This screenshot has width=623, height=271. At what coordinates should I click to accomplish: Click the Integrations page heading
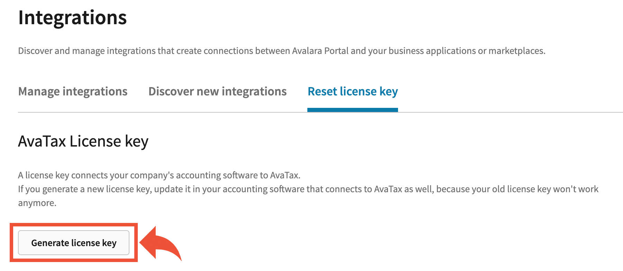point(72,18)
